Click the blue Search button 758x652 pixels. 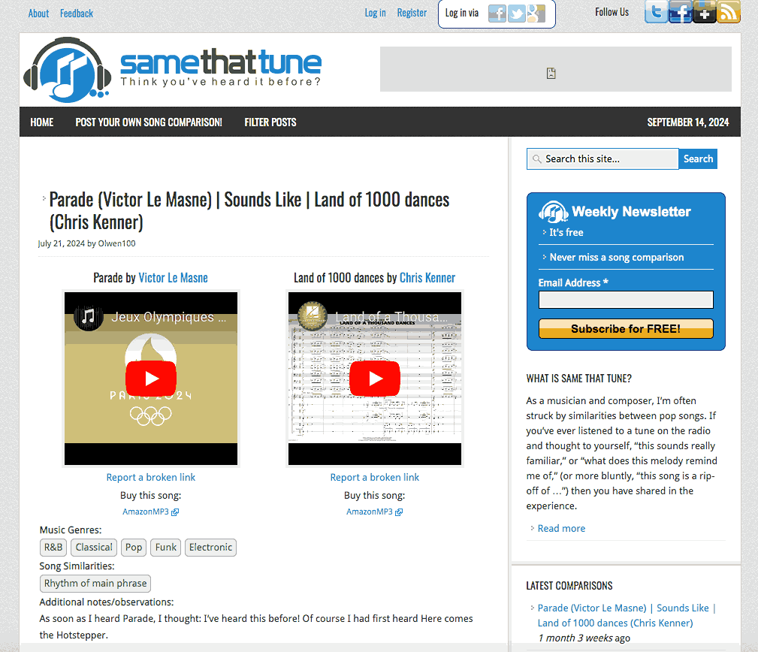(x=698, y=159)
